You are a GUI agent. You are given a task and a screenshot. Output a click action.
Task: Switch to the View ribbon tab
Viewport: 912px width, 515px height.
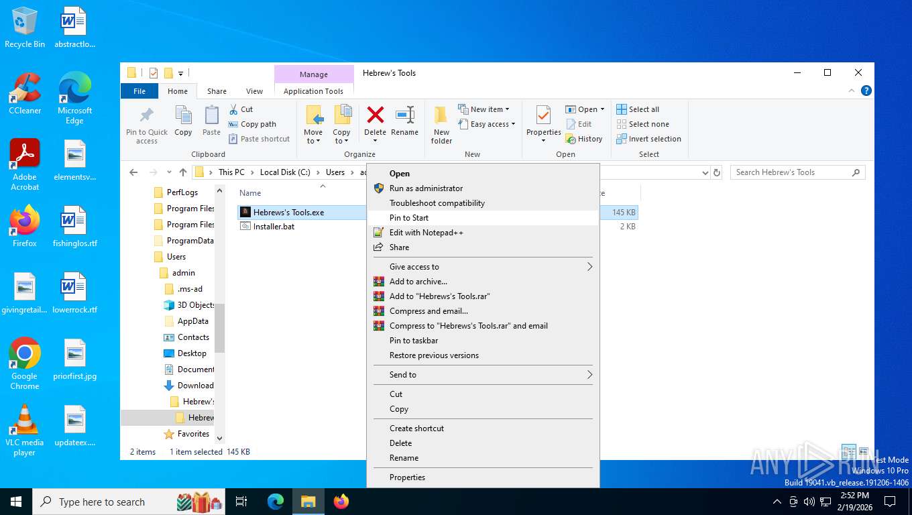254,91
